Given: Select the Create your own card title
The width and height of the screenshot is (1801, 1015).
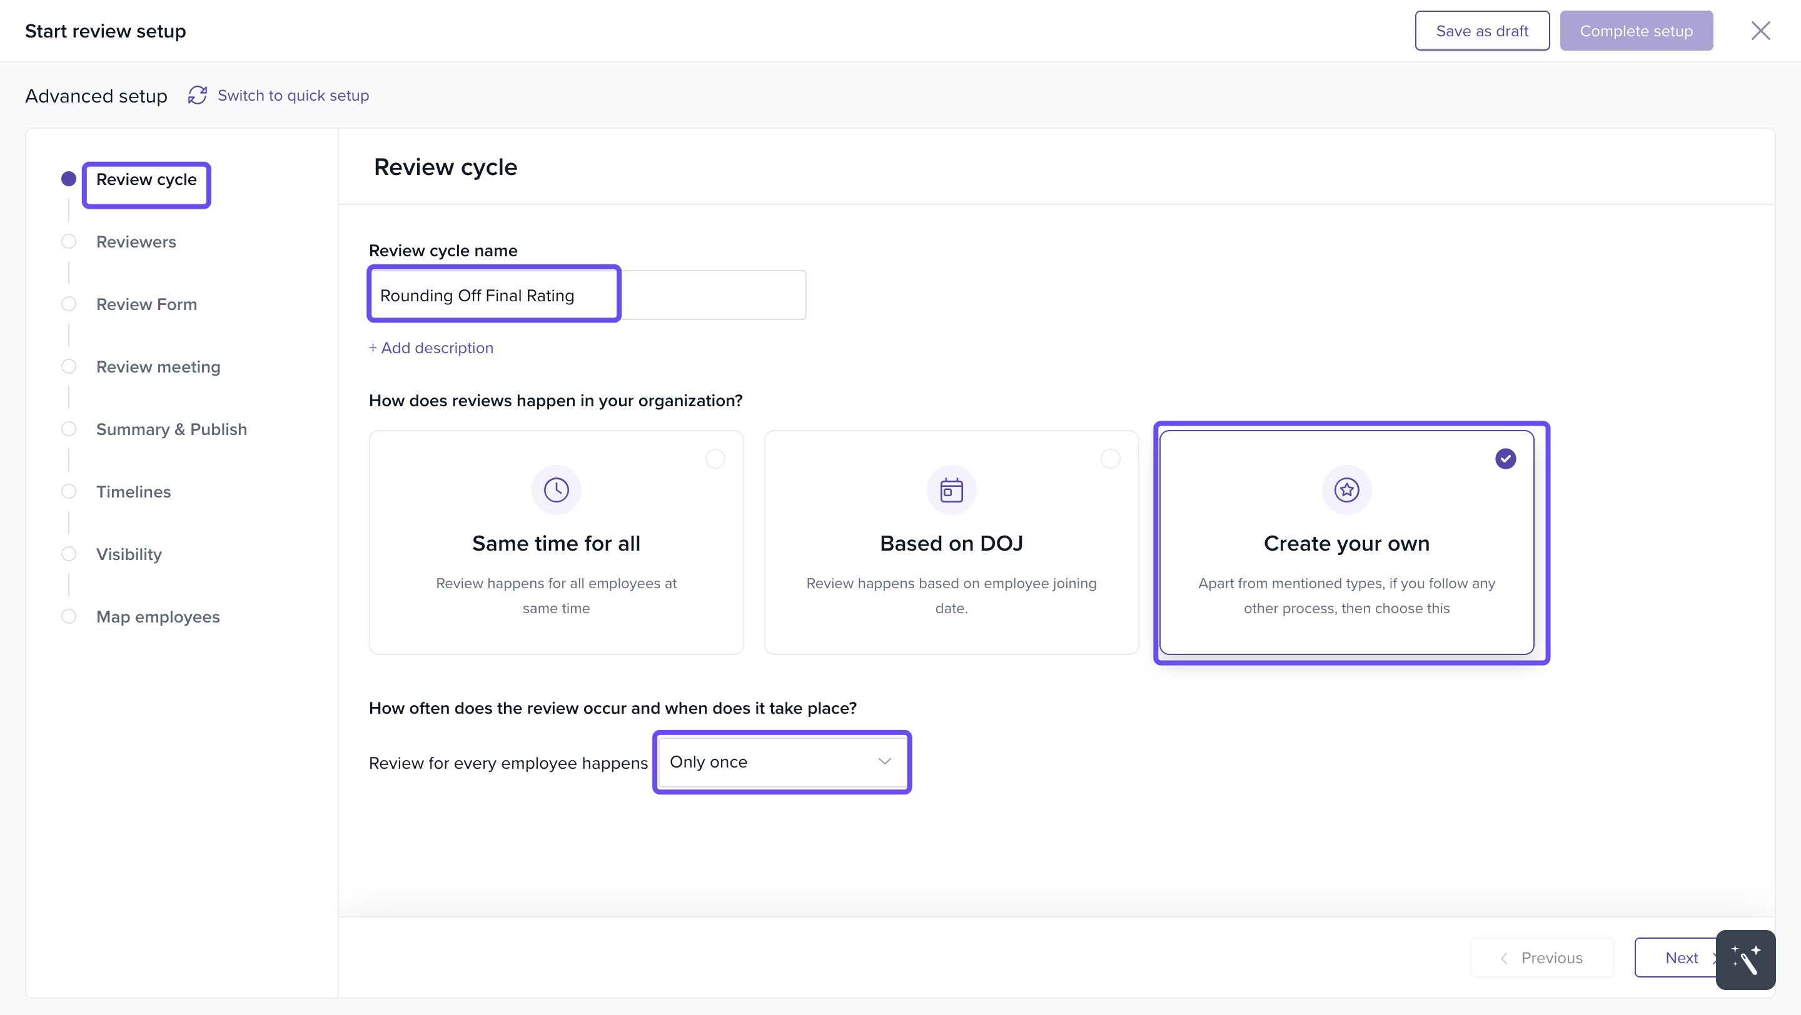Looking at the screenshot, I should click(1346, 544).
